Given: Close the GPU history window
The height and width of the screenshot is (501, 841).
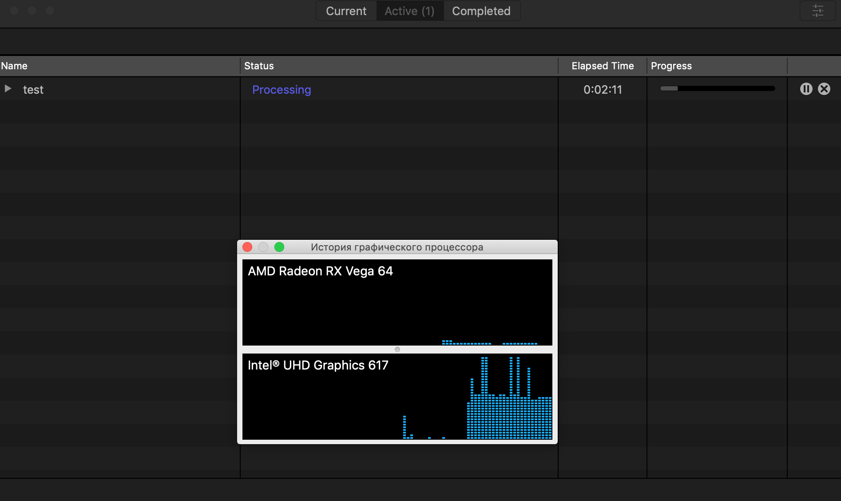Looking at the screenshot, I should click(x=247, y=247).
